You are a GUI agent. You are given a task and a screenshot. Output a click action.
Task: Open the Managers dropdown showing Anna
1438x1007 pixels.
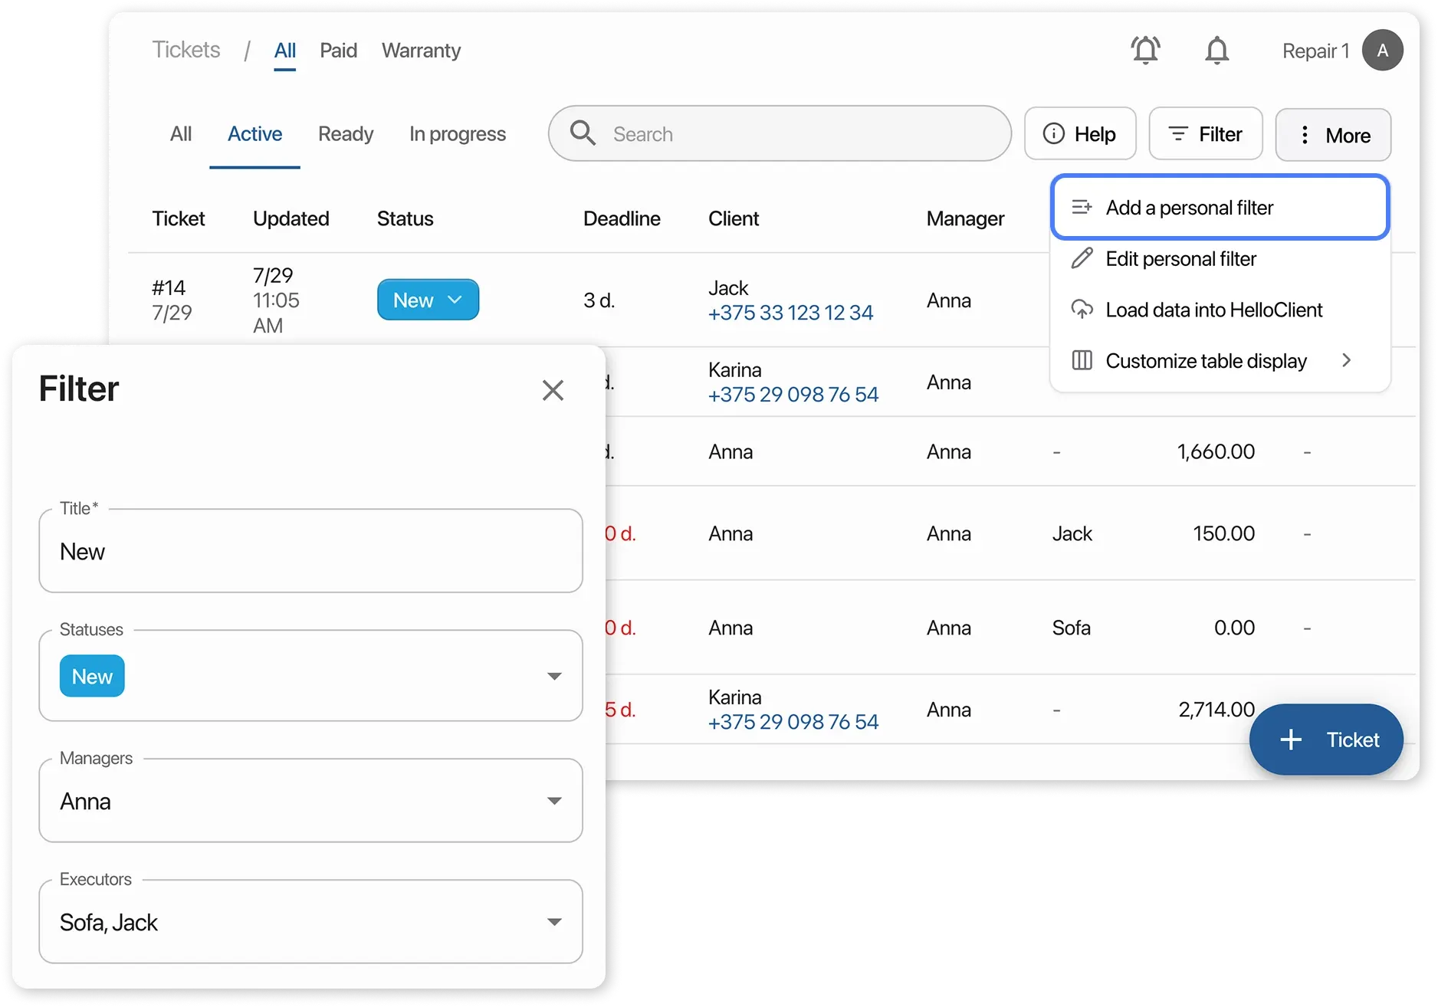tap(553, 800)
